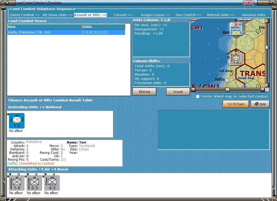Click the Jaffa port anchor symbol
277x201 pixels.
click(x=227, y=80)
